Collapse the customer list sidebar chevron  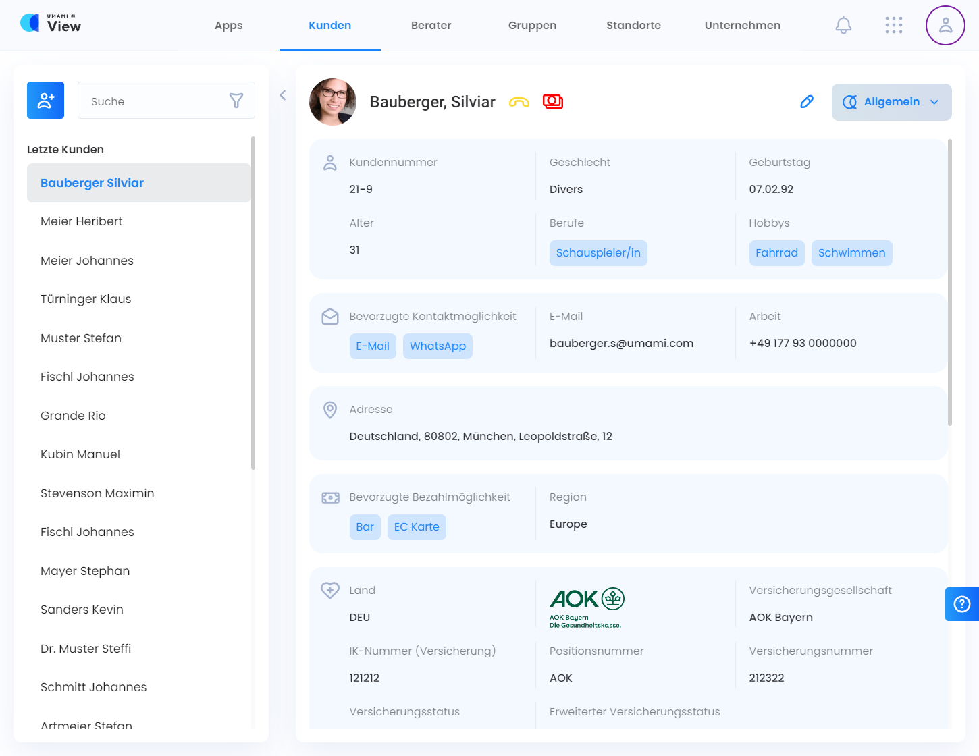point(283,95)
